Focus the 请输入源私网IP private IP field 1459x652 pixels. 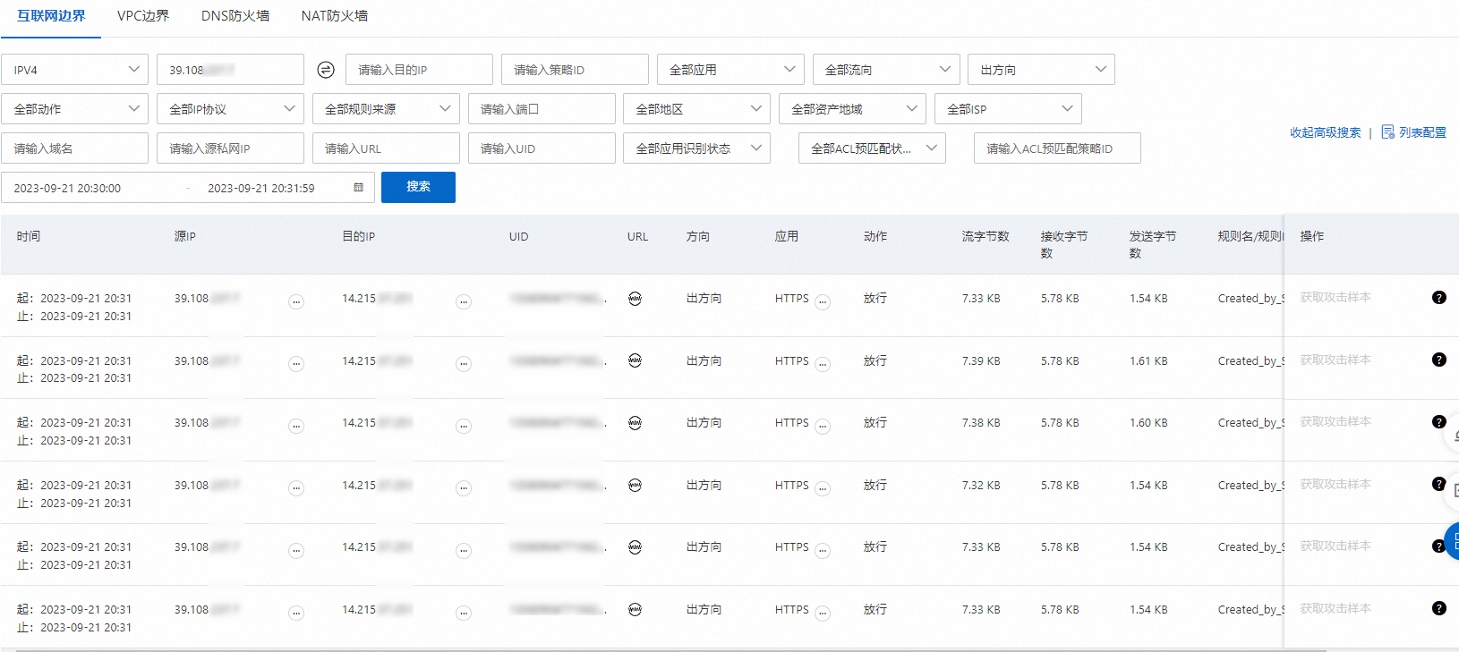pyautogui.click(x=230, y=148)
